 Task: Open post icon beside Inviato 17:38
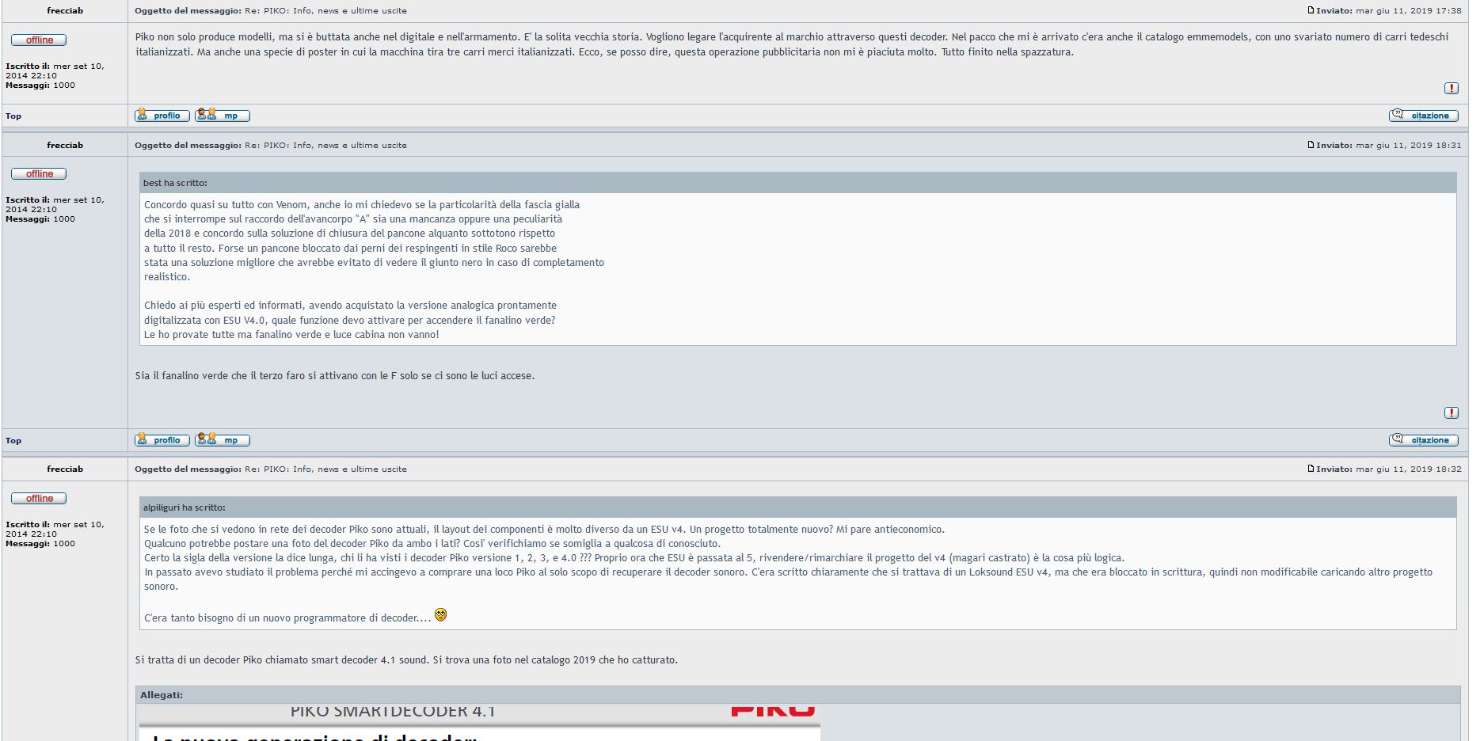click(x=1311, y=10)
